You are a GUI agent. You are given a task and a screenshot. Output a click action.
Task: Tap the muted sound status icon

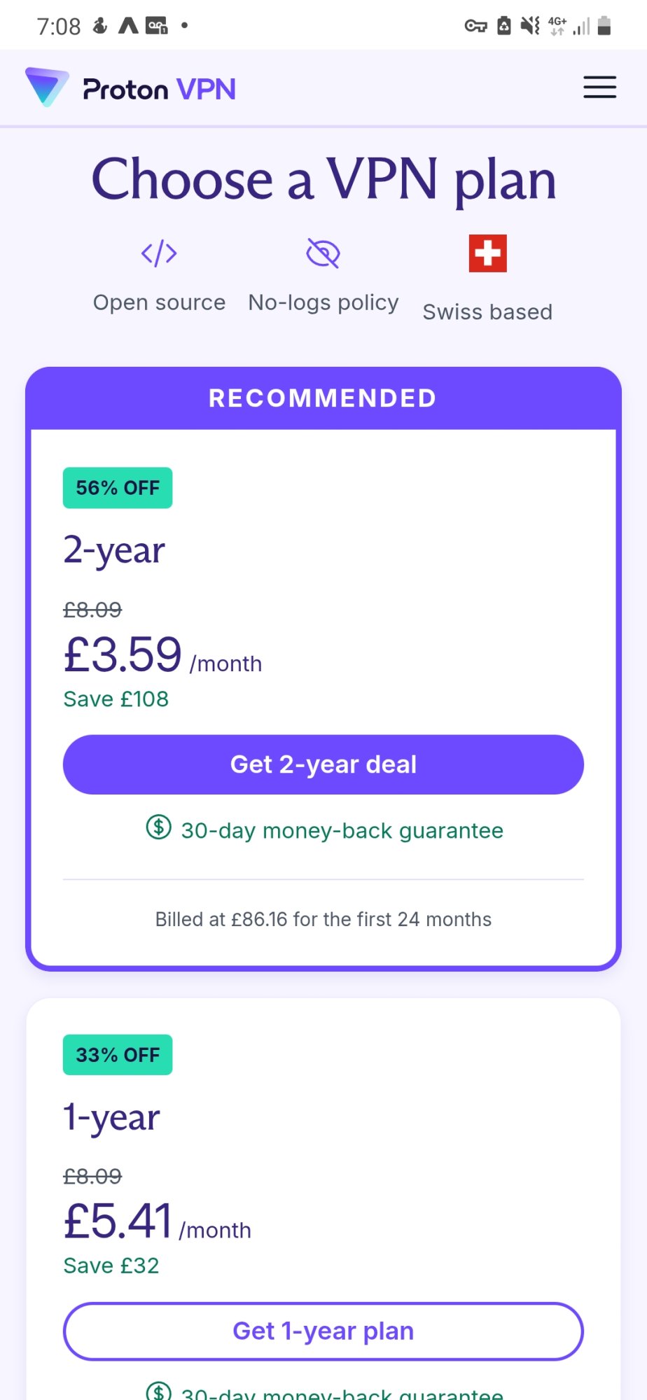[x=530, y=26]
